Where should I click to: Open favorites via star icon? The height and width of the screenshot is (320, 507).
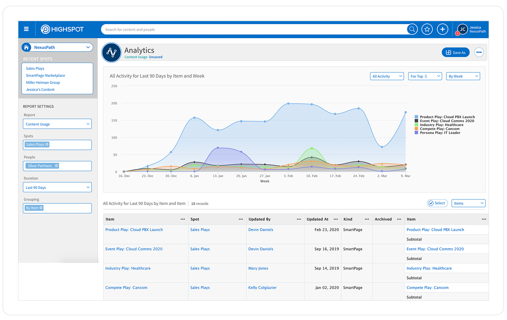427,29
